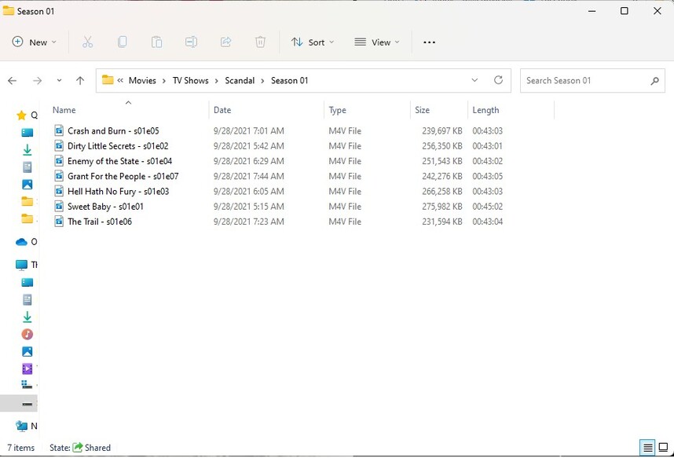Viewport: 674px width, 458px height.
Task: Open Downloads icon under Quick access
Action: coord(27,150)
